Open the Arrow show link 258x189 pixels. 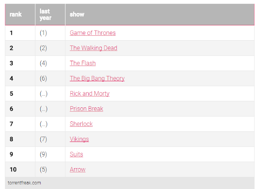coord(77,169)
